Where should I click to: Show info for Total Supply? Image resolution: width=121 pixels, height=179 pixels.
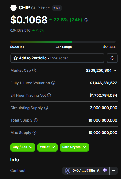pyautogui.click(x=36, y=120)
